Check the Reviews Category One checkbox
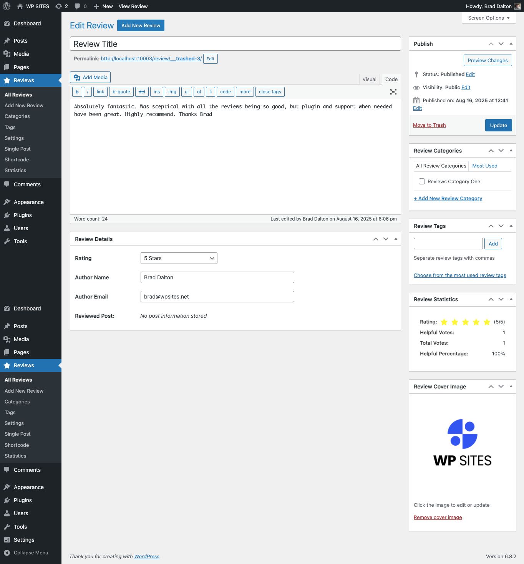This screenshot has height=564, width=524. click(422, 181)
